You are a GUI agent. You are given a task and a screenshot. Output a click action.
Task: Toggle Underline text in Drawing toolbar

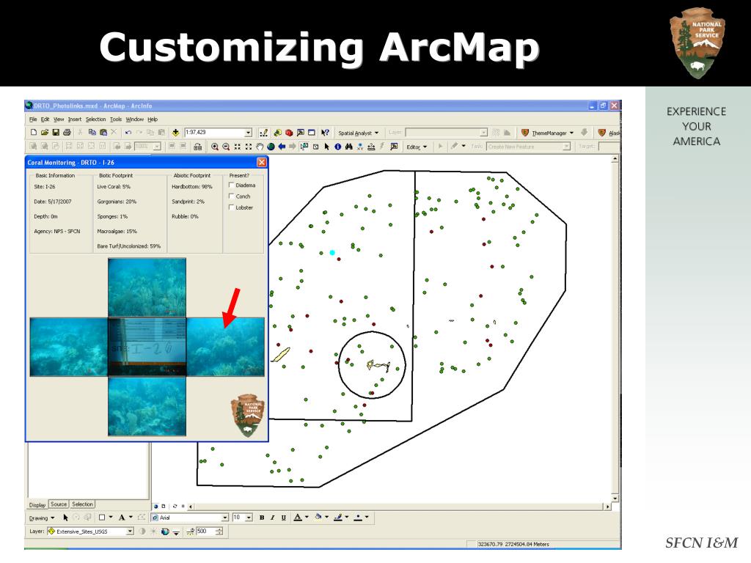284,518
